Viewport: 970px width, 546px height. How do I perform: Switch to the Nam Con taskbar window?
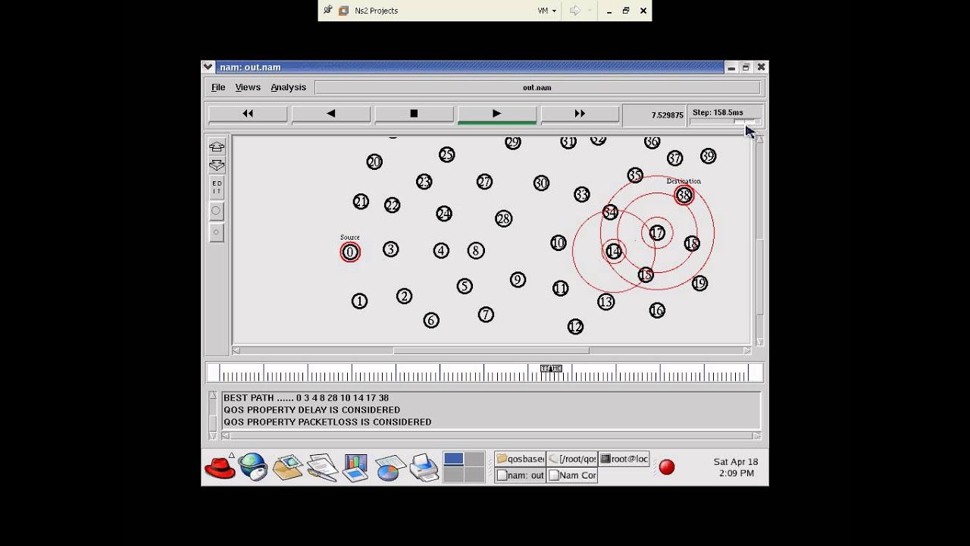(x=571, y=475)
